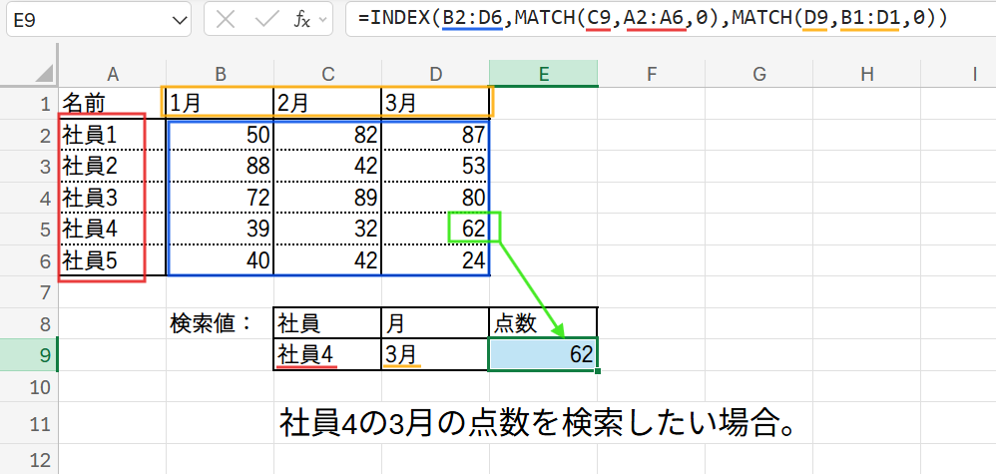This screenshot has width=996, height=474.
Task: Select column A header
Action: 113,74
